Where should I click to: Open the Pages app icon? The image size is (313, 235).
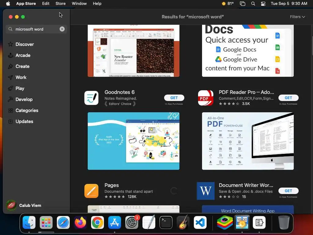(x=91, y=191)
